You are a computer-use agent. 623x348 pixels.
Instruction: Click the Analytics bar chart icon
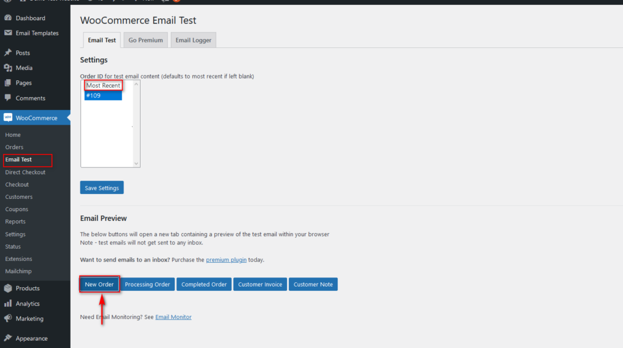[x=8, y=304]
